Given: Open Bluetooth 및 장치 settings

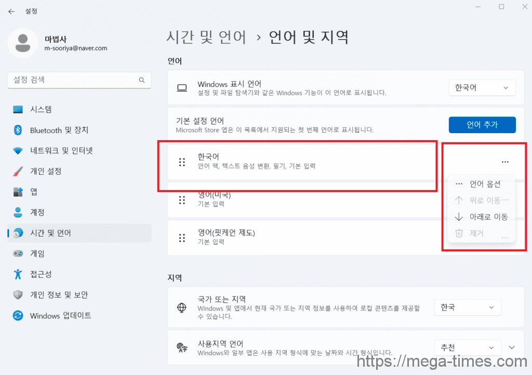Looking at the screenshot, I should click(x=59, y=130).
